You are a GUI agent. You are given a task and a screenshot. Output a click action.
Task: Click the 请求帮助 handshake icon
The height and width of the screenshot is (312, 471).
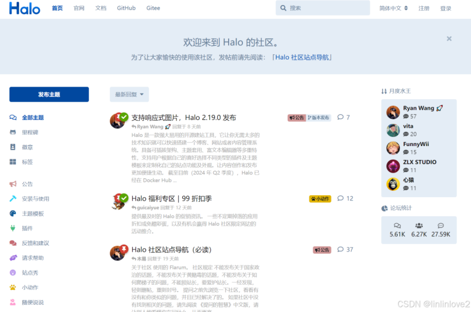[x=13, y=258]
